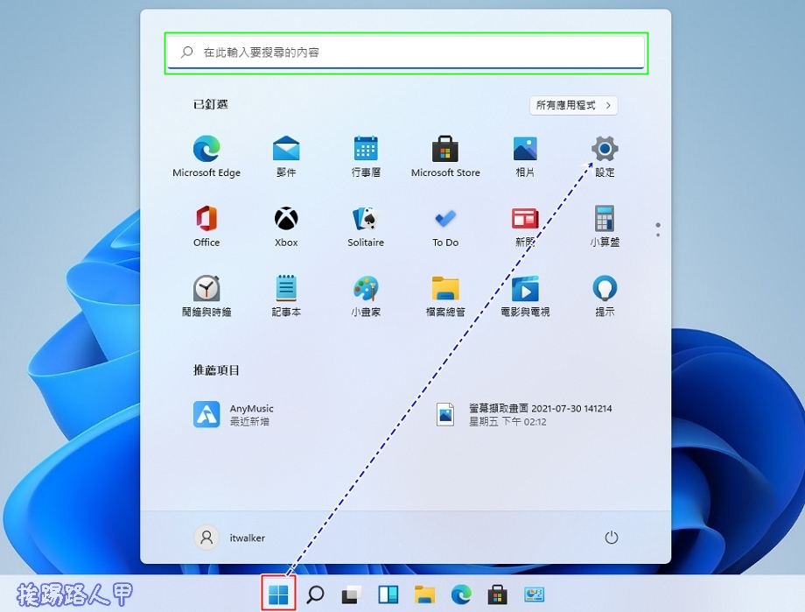Open Microsoft Edge from pinned apps

206,157
